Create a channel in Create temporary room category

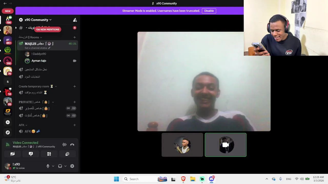[75, 86]
